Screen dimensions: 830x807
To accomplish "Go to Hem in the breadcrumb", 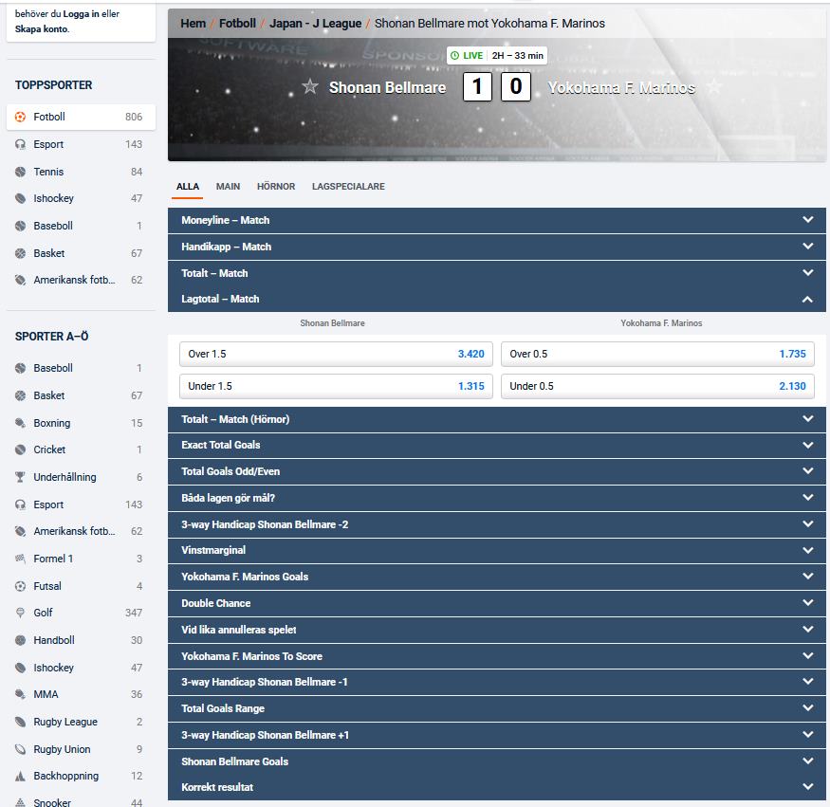I will [194, 24].
